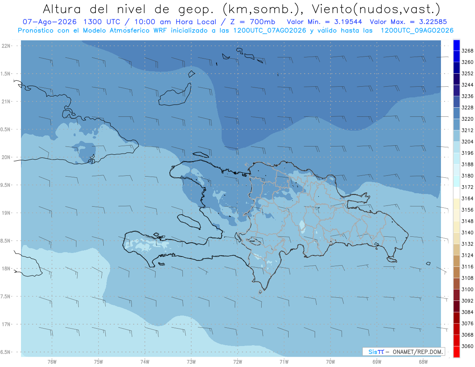Click the '68W' longitude label
The height and width of the screenshot is (367, 475).
pos(423,361)
